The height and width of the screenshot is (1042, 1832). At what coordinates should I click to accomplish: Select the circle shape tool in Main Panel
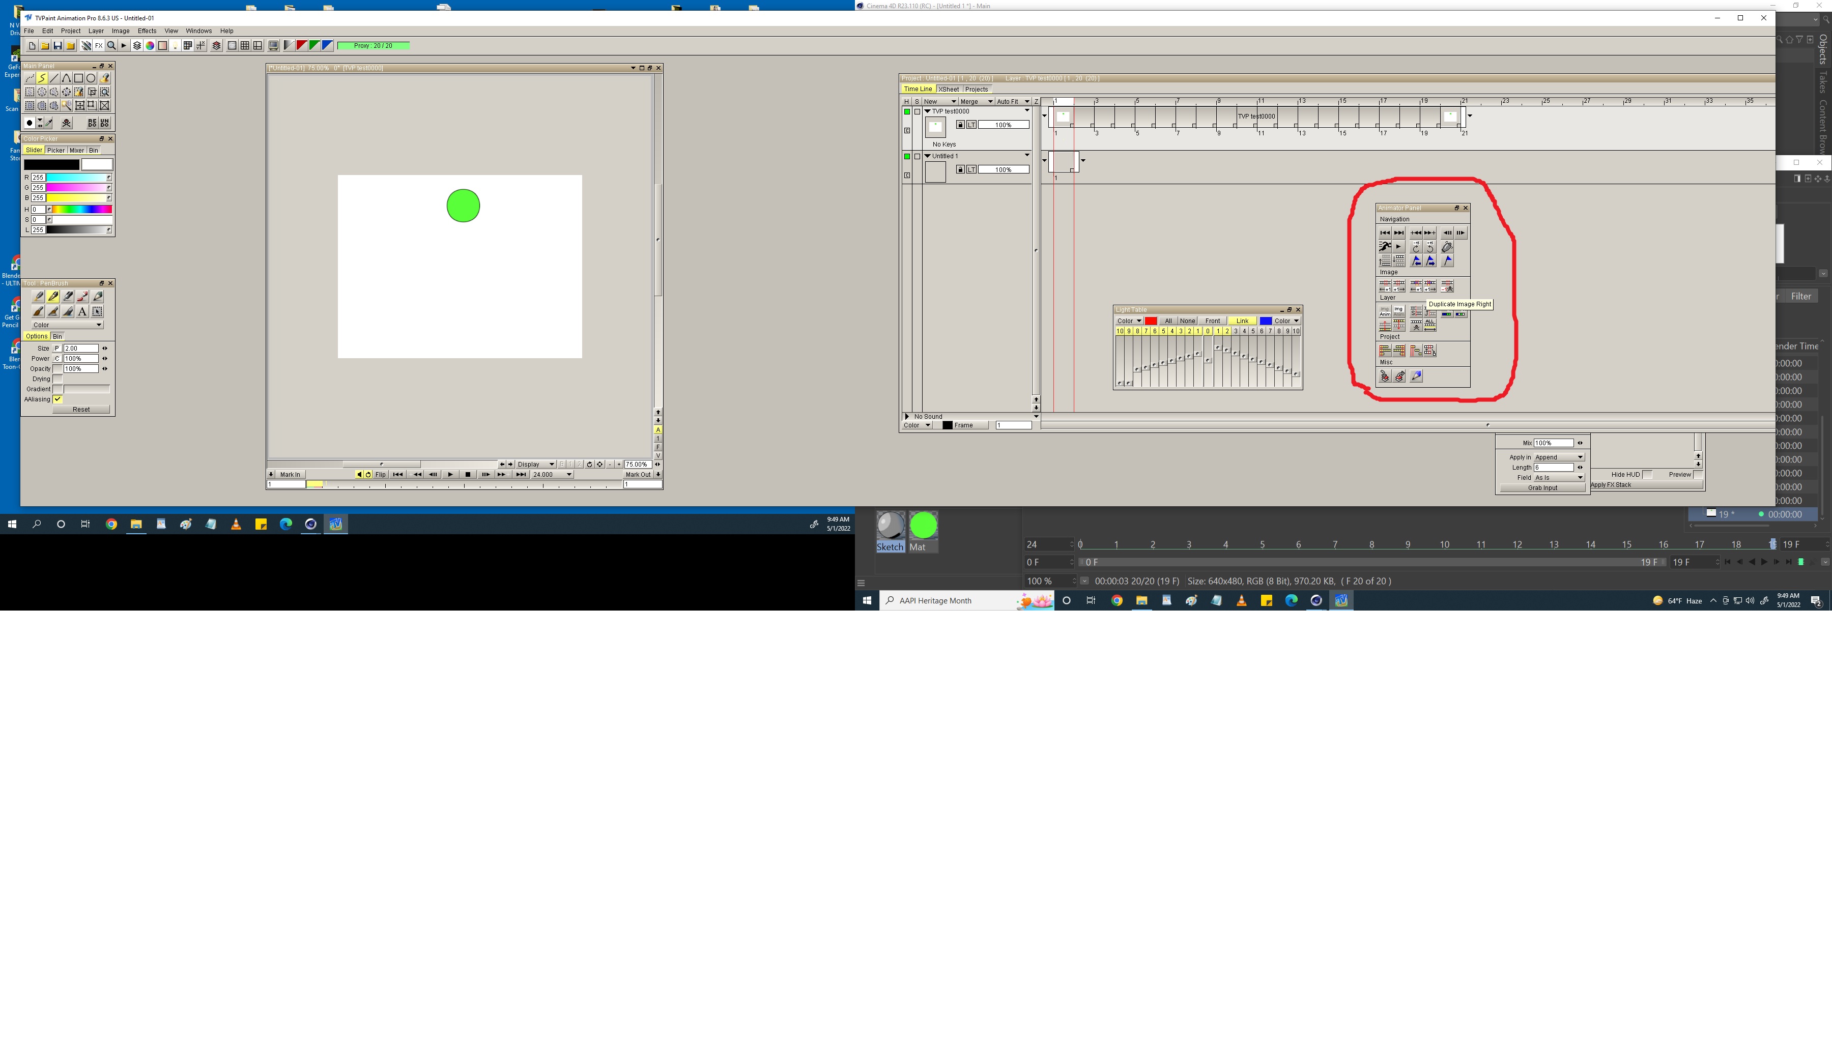pos(91,78)
